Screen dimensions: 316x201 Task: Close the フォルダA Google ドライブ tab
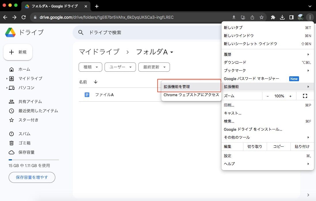click(86, 6)
